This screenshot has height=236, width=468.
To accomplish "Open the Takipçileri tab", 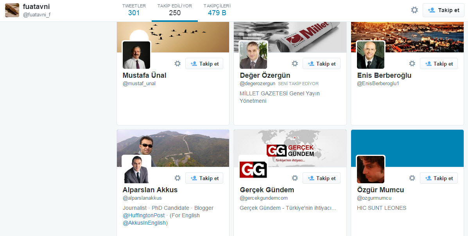I will pyautogui.click(x=217, y=10).
